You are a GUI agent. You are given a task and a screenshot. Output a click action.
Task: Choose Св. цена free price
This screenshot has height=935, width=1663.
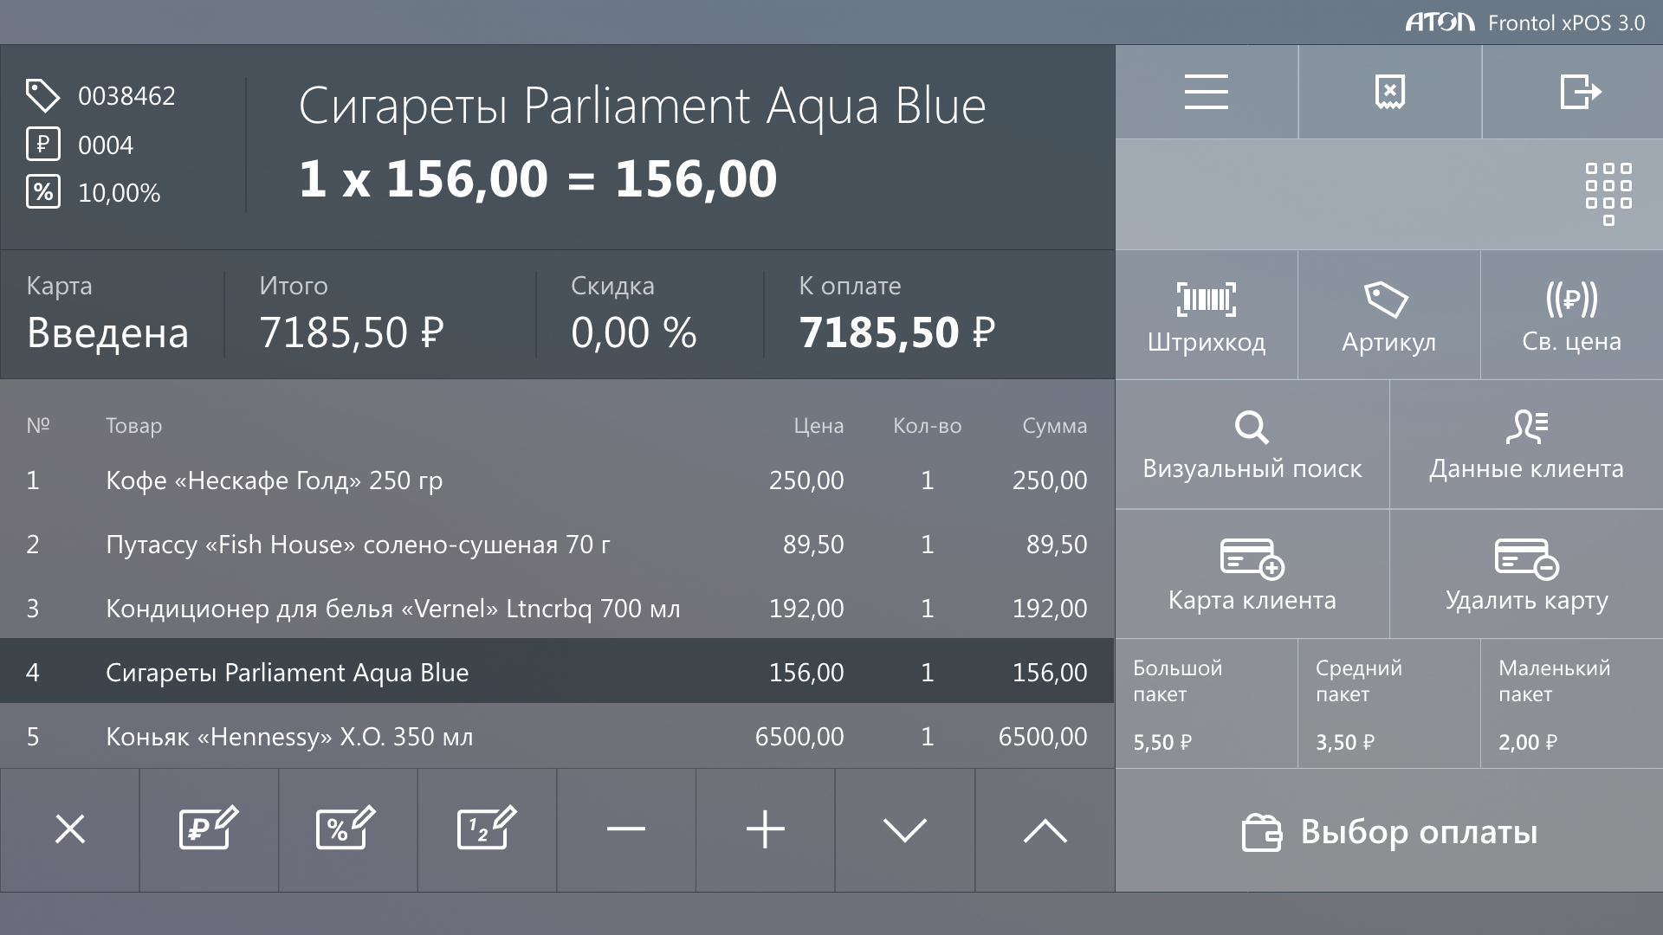click(1571, 316)
